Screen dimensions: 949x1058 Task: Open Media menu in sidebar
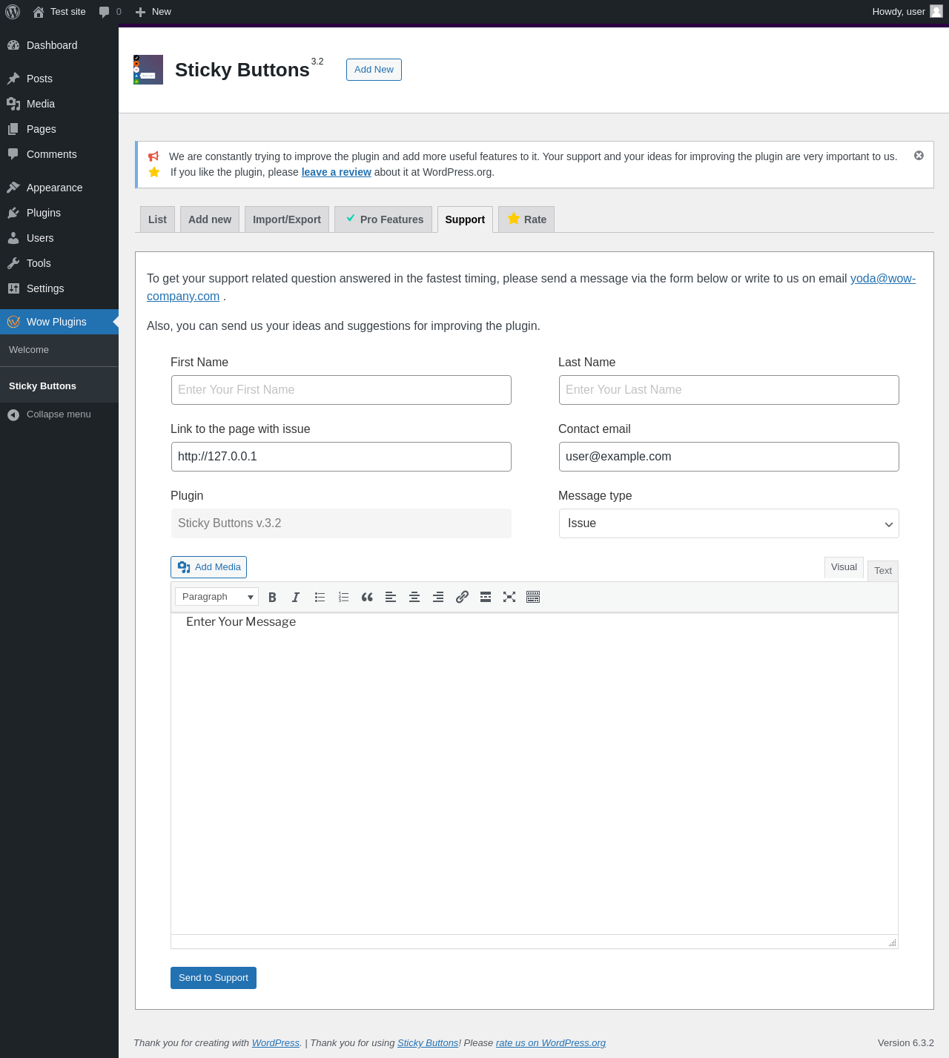[x=59, y=104]
